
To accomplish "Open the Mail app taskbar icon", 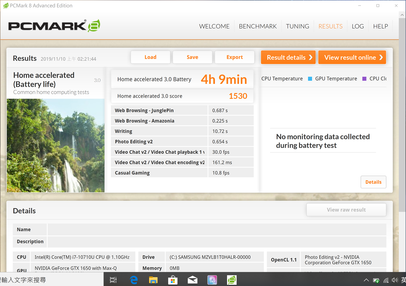I will click(193, 280).
